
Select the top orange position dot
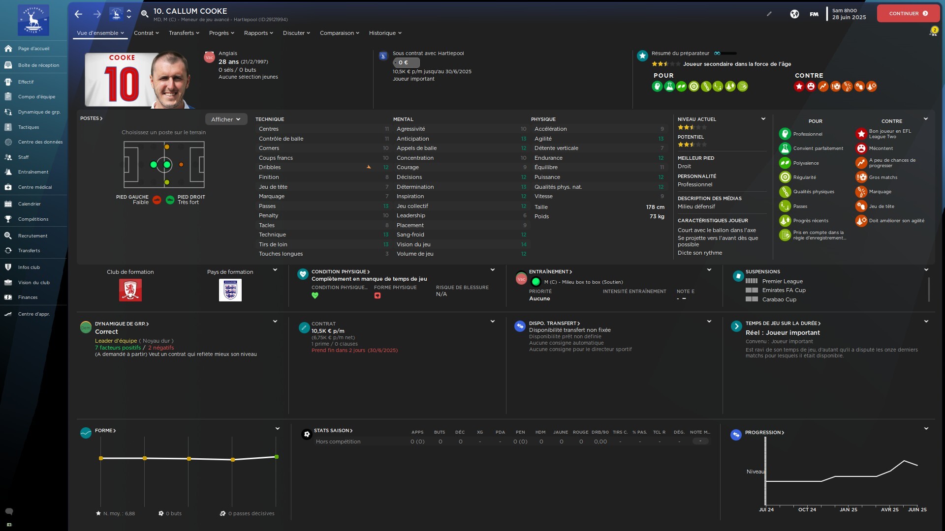[167, 147]
